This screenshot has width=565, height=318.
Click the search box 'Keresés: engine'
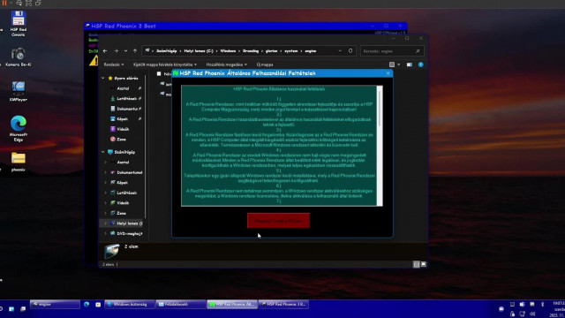coord(392,51)
